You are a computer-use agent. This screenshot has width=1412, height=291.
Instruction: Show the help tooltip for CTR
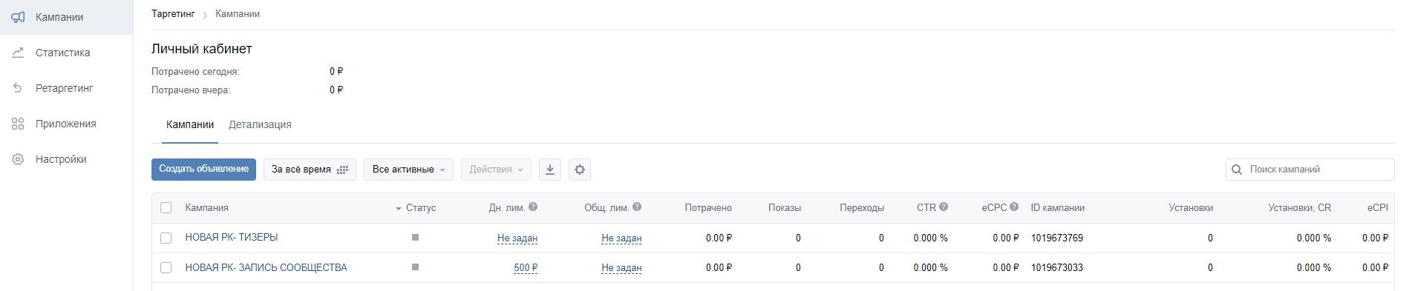(944, 207)
